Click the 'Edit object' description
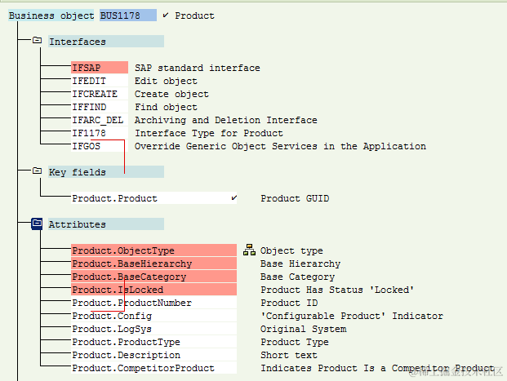507x381 pixels. (x=166, y=81)
